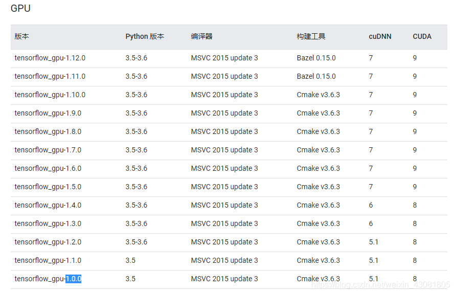Click cuDNN value 6 in the 1.4.0 row
The image size is (455, 294).
coord(371,205)
